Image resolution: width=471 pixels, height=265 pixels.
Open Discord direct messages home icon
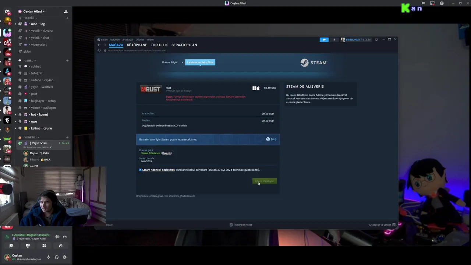[x=7, y=11]
